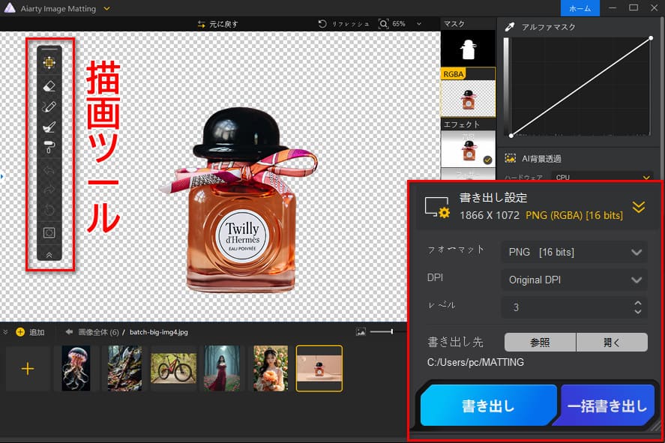Viewport: 665px width, 443px height.
Task: Click the export settings monitor gear icon
Action: pos(437,208)
